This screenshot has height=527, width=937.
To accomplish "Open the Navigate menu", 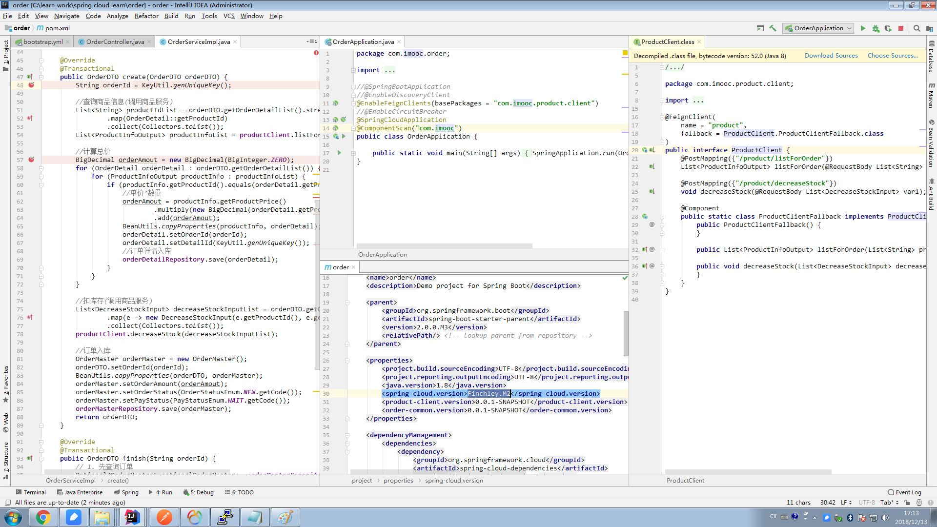I will [67, 16].
